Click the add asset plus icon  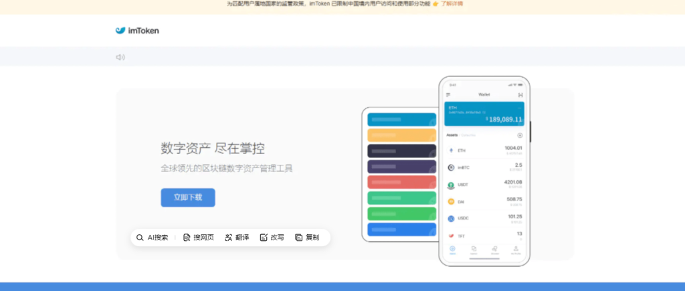click(x=520, y=135)
